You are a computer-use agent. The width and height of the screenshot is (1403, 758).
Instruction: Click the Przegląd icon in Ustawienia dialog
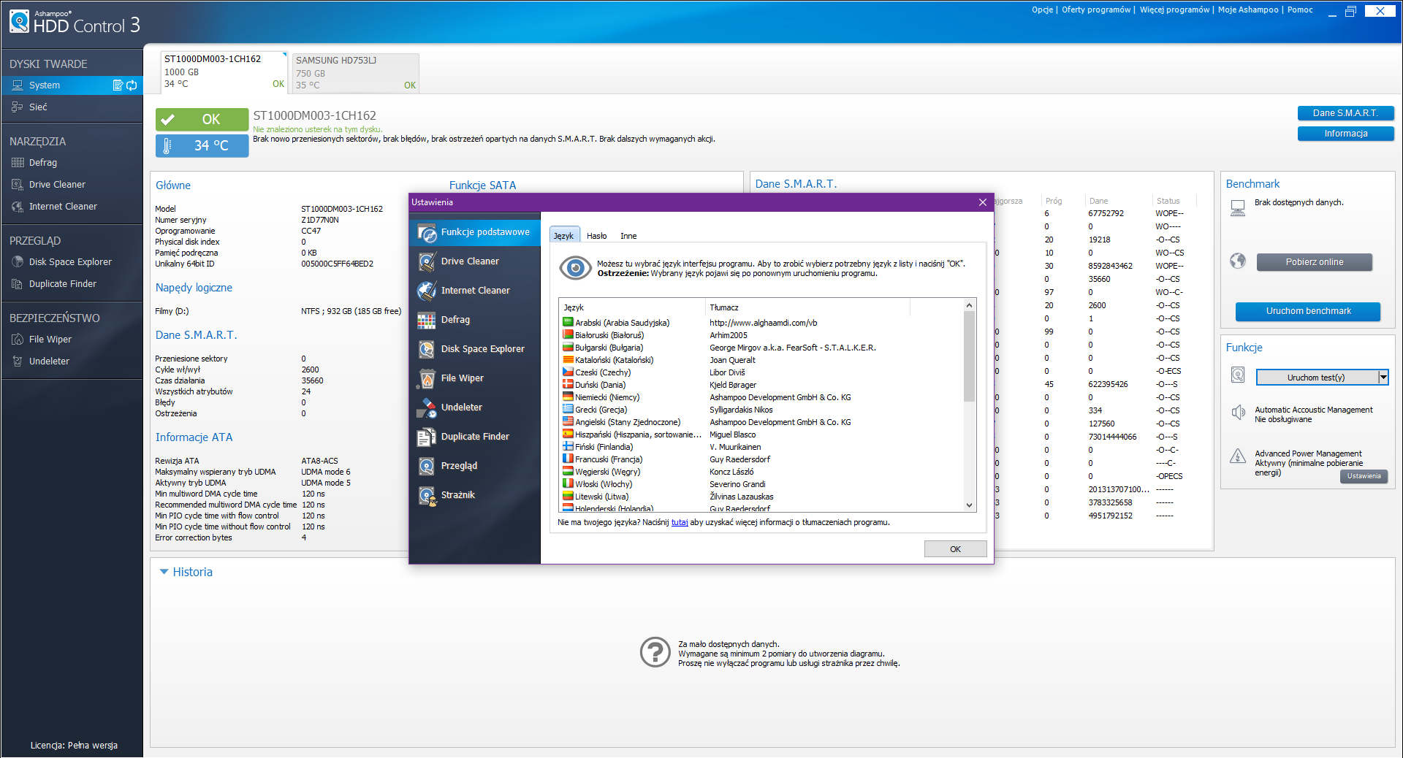tap(427, 466)
